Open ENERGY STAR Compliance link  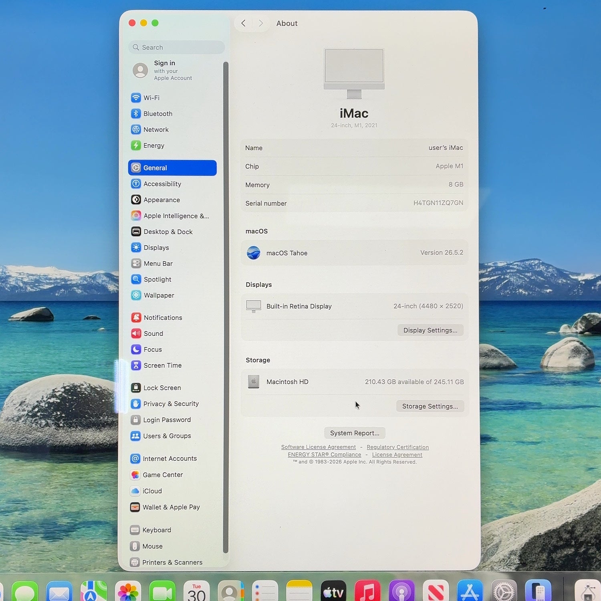click(x=325, y=455)
